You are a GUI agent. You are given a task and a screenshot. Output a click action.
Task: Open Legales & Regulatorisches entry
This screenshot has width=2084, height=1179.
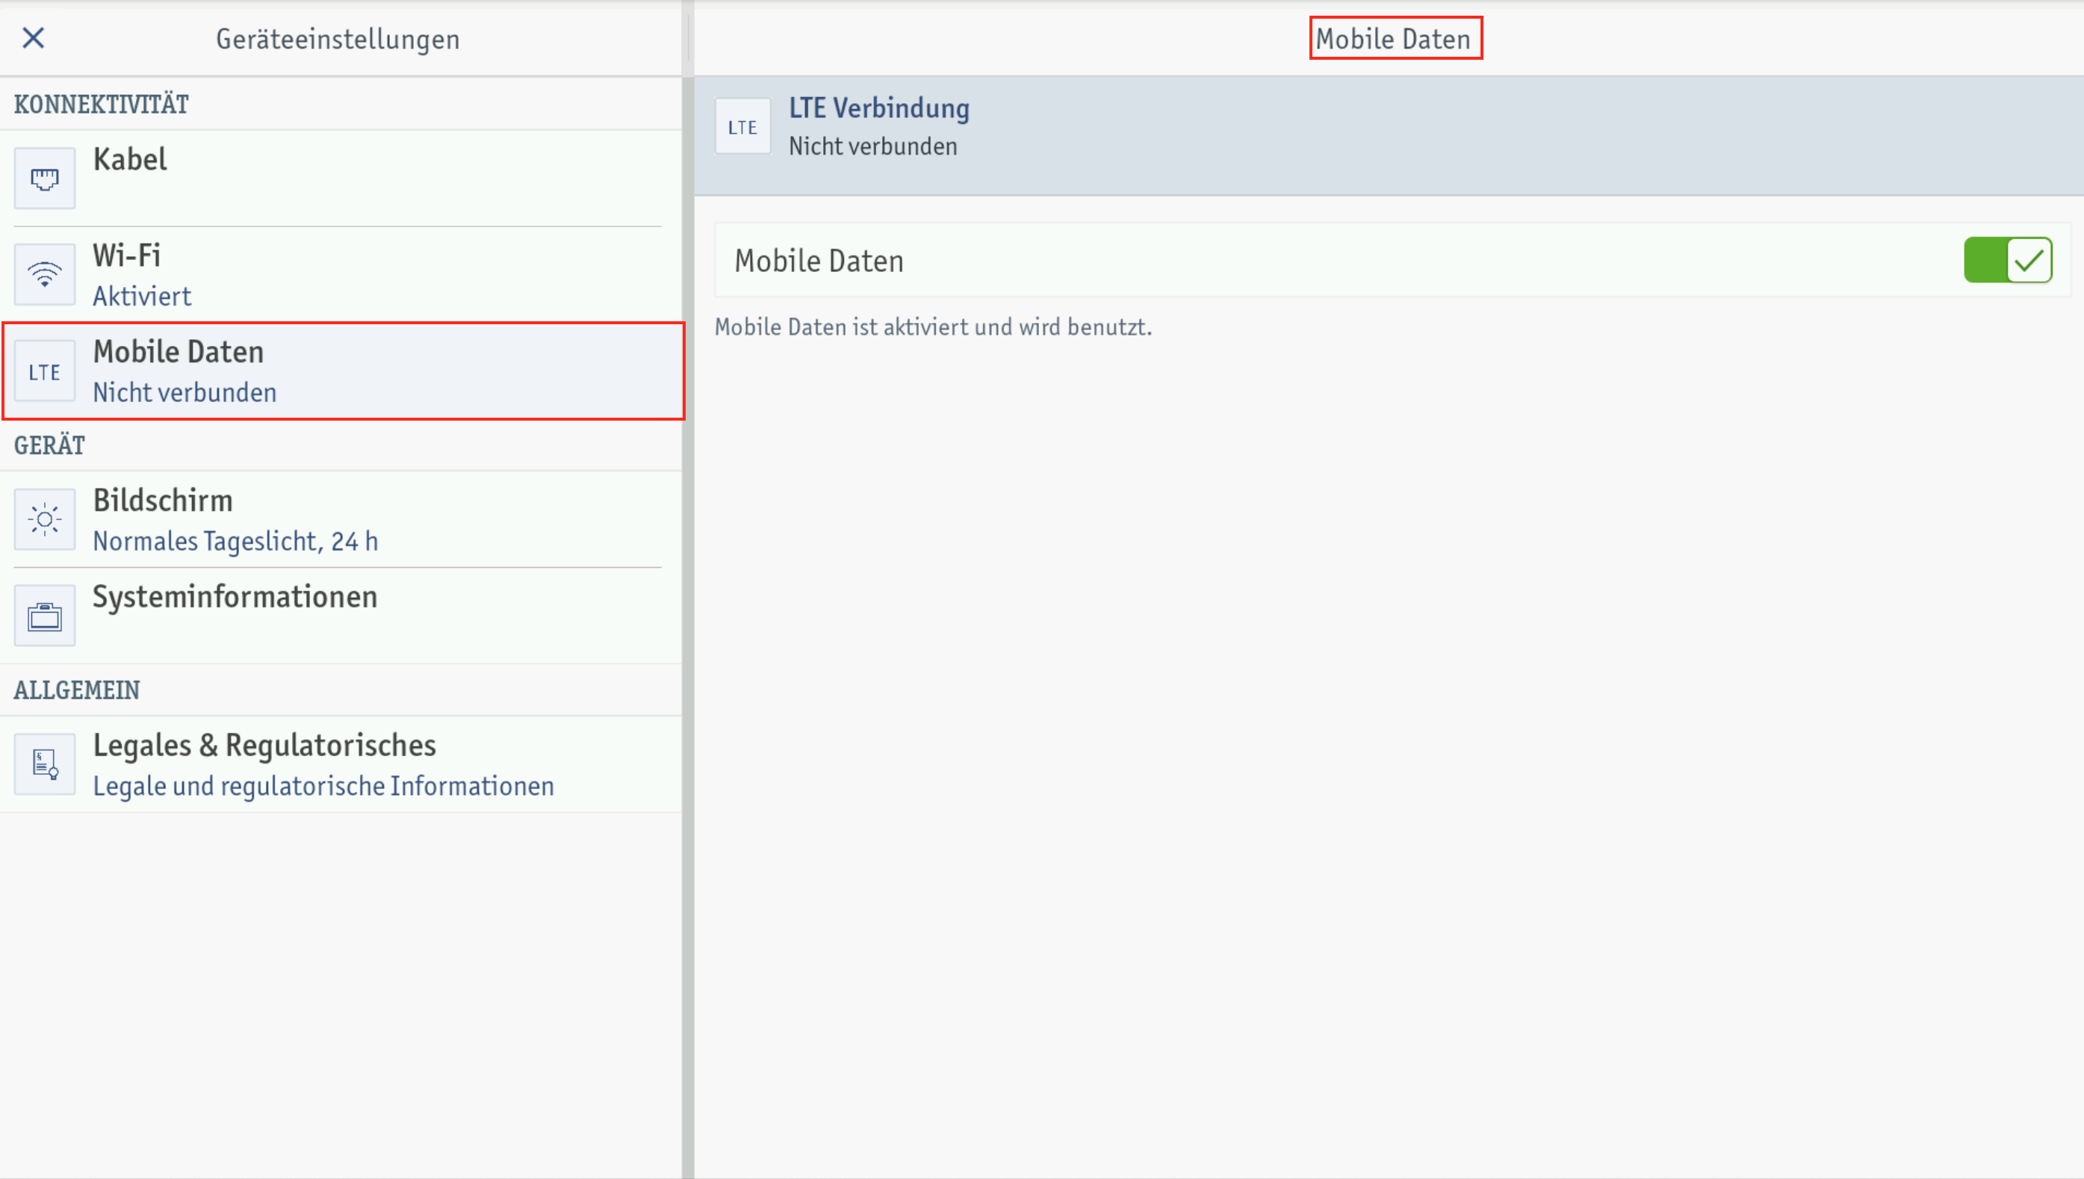click(x=341, y=764)
